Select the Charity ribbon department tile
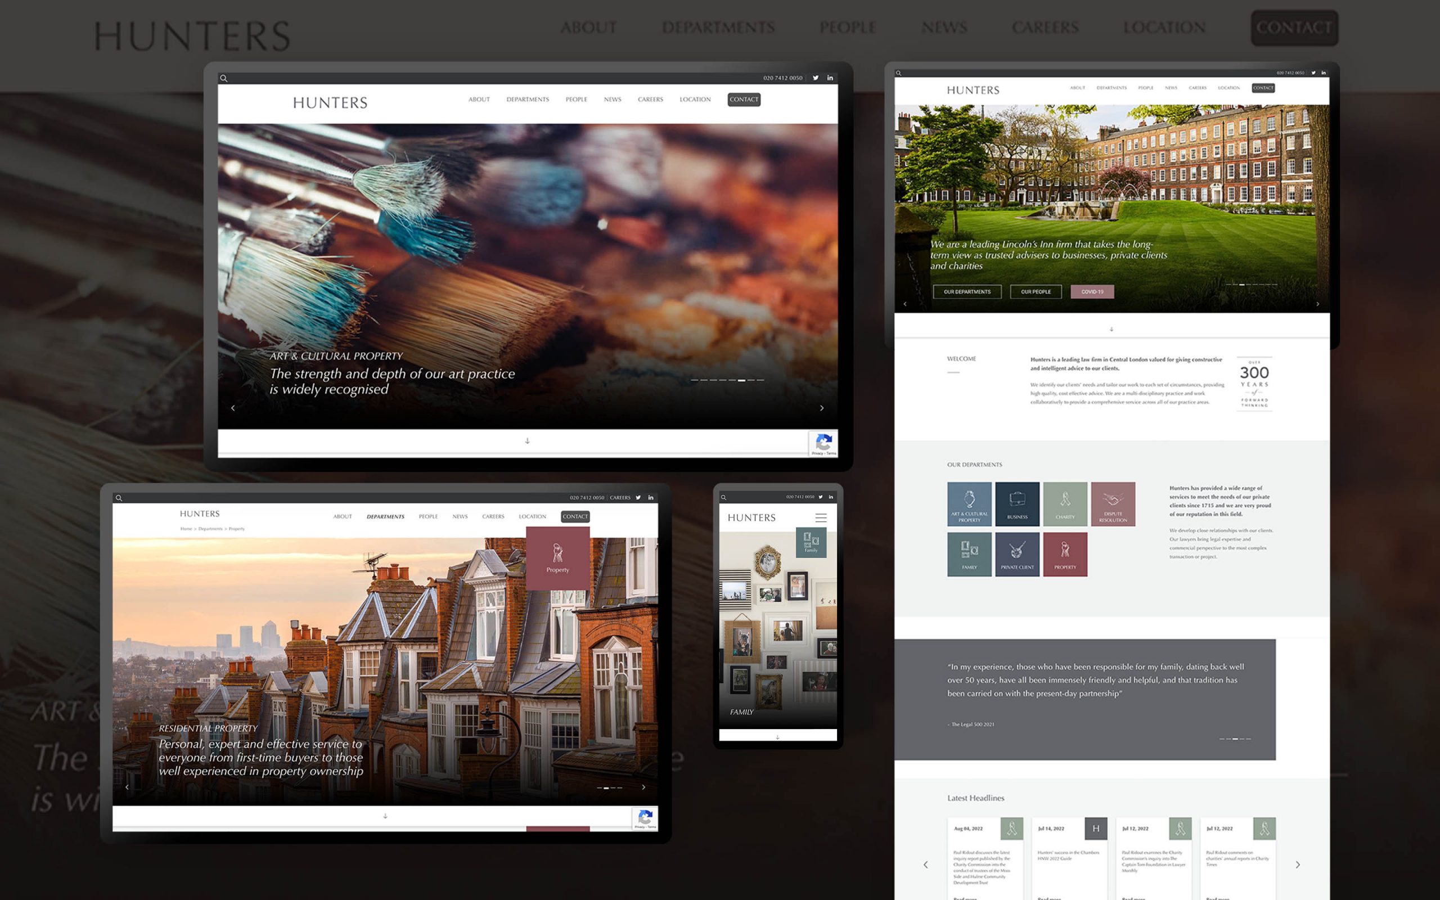The image size is (1440, 900). click(x=1064, y=503)
